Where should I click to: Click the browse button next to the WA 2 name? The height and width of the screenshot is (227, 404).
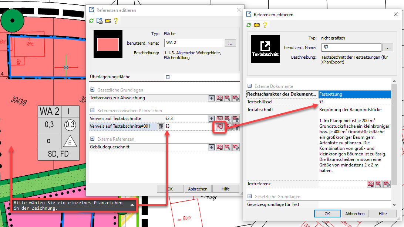pyautogui.click(x=230, y=43)
